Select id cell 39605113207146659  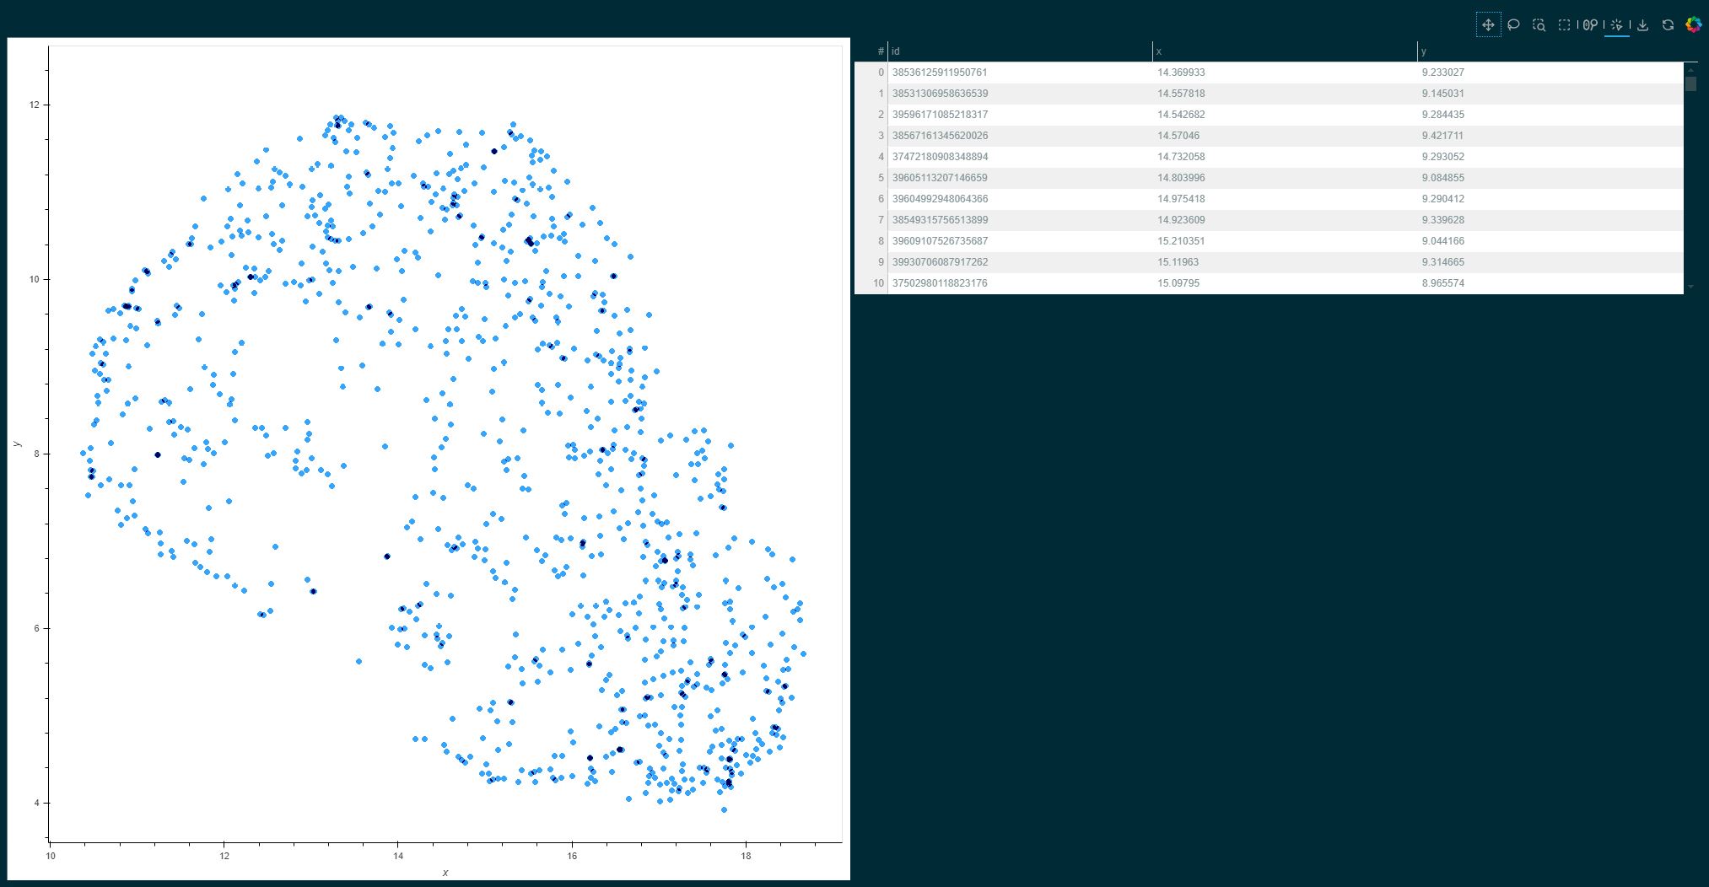click(1020, 178)
